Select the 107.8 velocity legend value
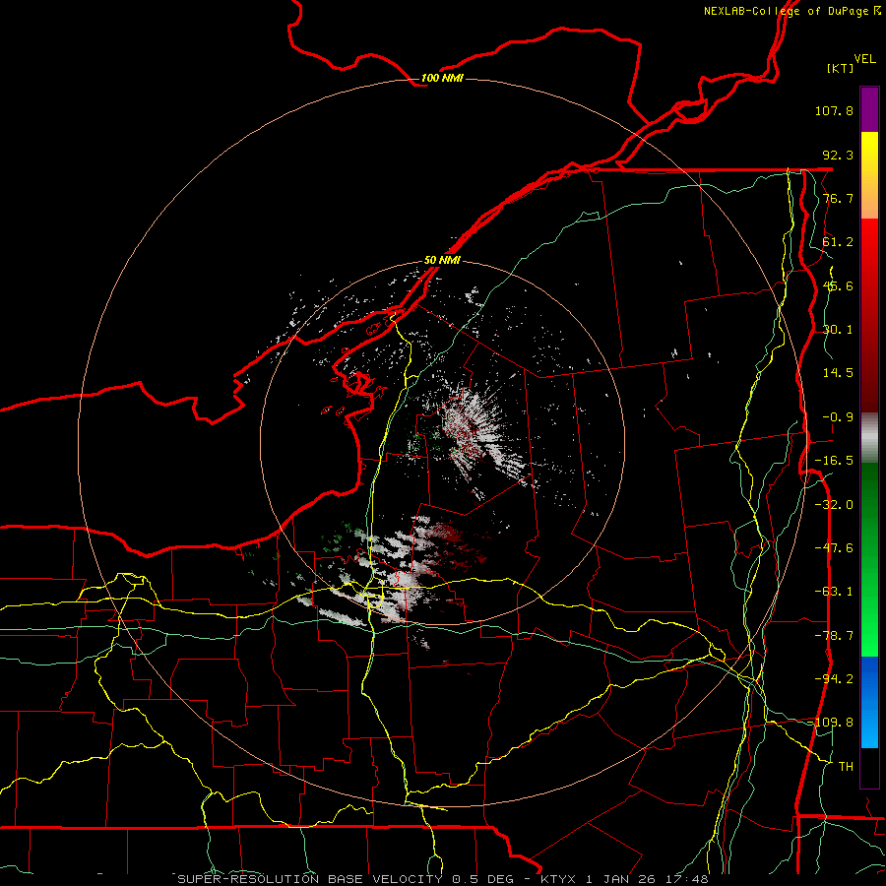This screenshot has width=886, height=886. coord(834,110)
